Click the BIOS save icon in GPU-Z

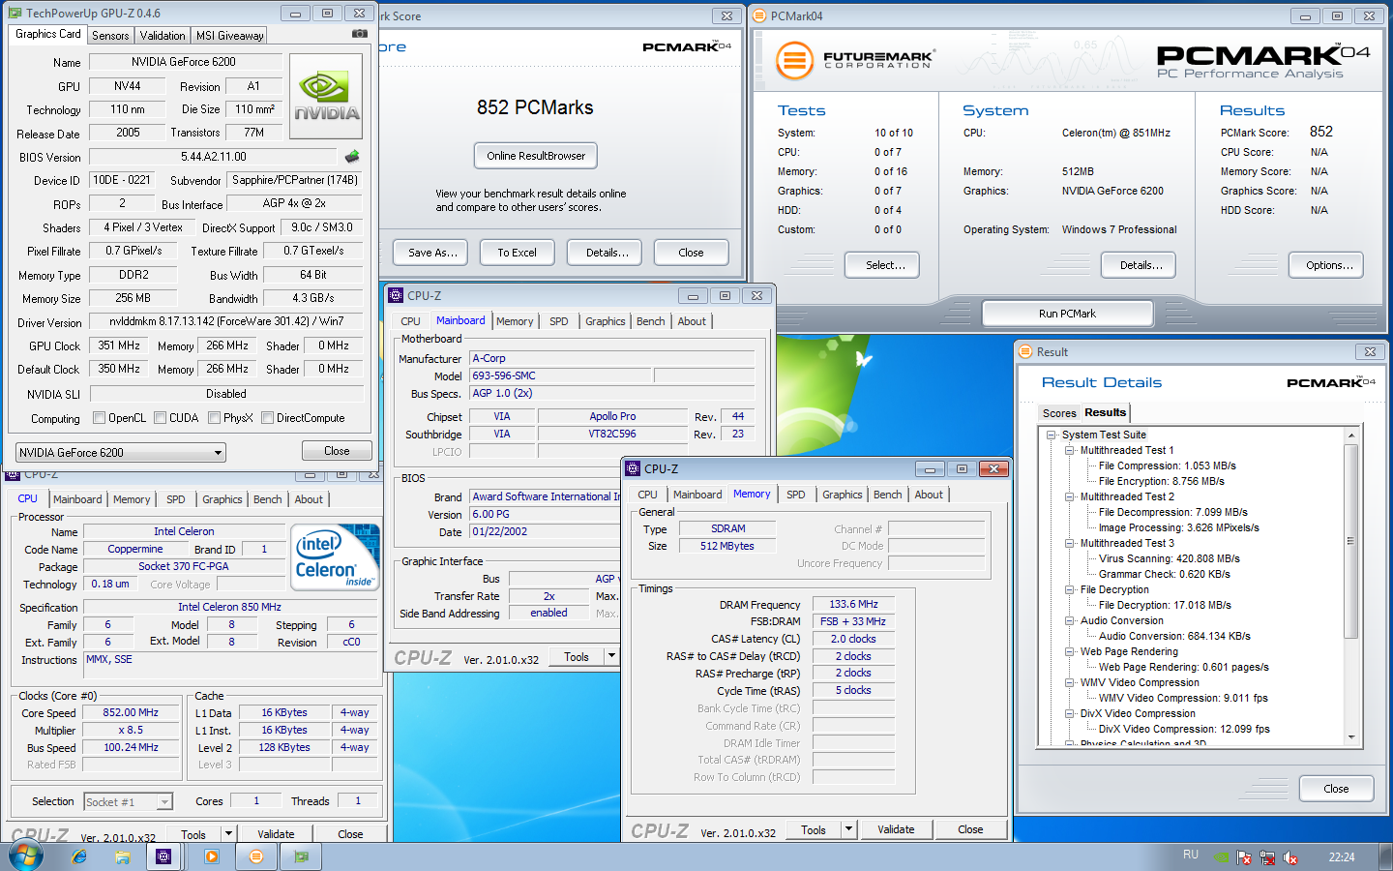click(352, 156)
